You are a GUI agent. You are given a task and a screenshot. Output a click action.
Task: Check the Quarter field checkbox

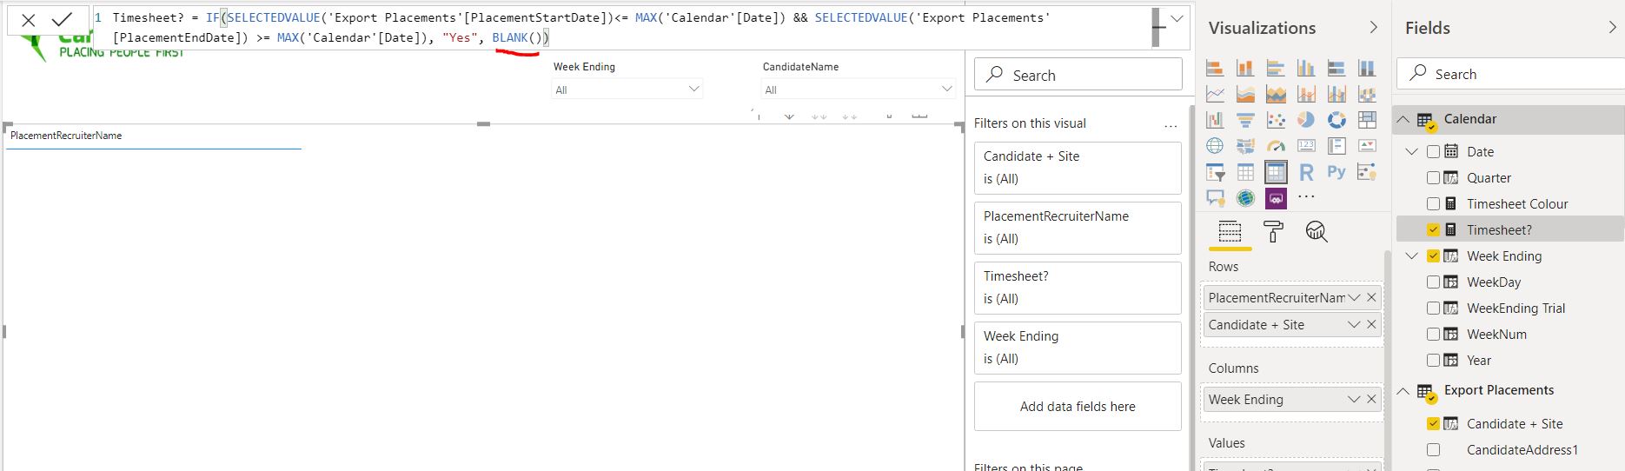(x=1433, y=177)
